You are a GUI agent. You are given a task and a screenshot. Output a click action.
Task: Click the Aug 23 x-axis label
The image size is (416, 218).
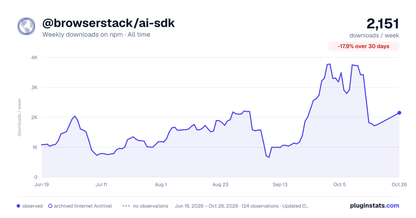(220, 184)
